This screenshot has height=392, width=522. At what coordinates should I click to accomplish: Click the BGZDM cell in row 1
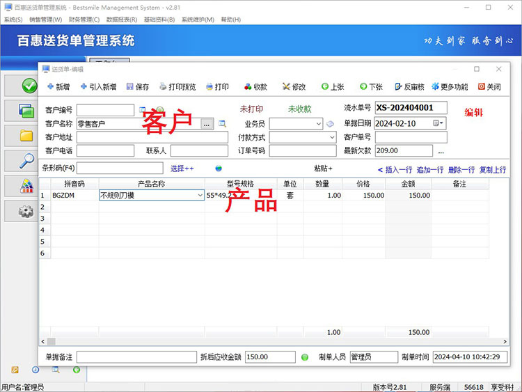[x=74, y=196]
